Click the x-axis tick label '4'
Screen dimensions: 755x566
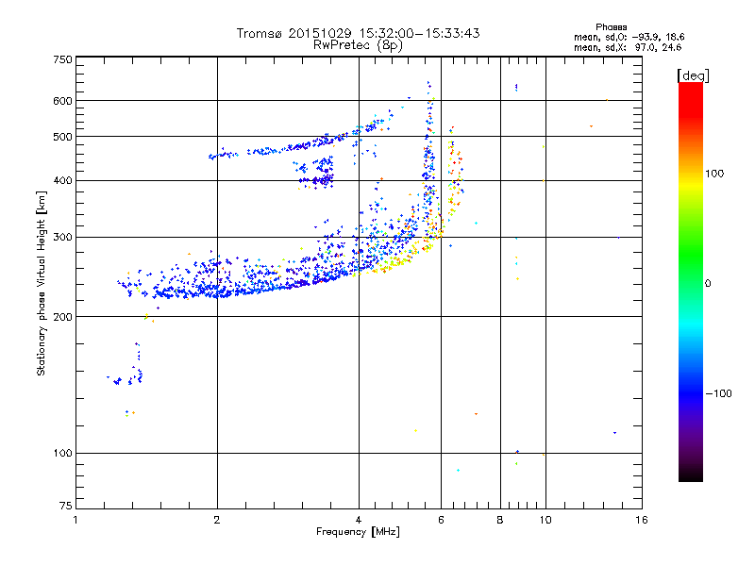pos(359,520)
